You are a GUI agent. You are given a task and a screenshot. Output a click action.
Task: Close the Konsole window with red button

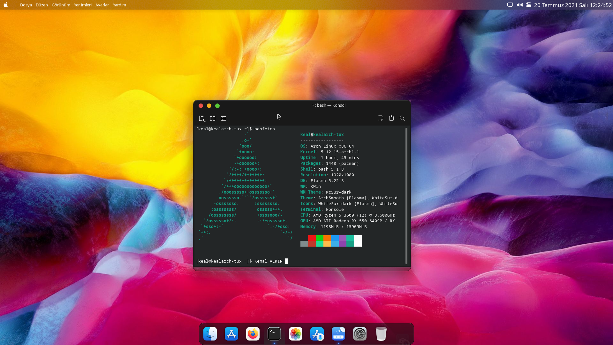point(201,106)
